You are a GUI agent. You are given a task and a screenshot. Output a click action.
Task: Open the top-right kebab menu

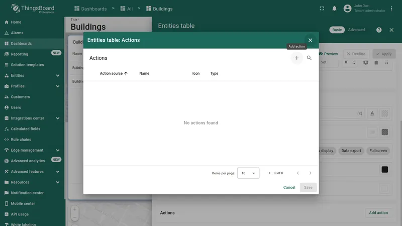(x=391, y=9)
